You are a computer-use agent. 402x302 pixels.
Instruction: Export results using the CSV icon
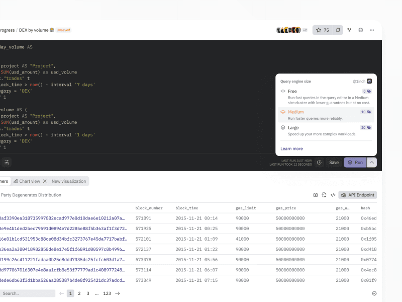pyautogui.click(x=324, y=195)
